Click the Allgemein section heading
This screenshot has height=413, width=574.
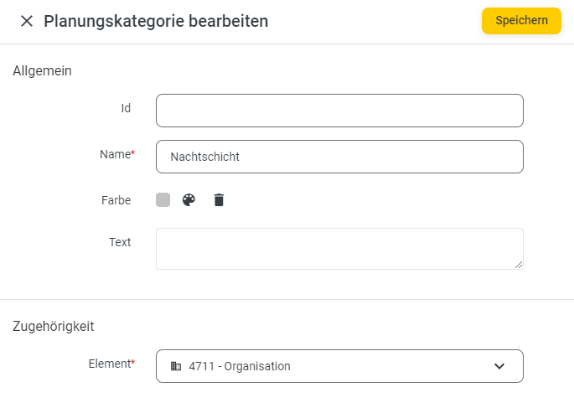tap(42, 70)
